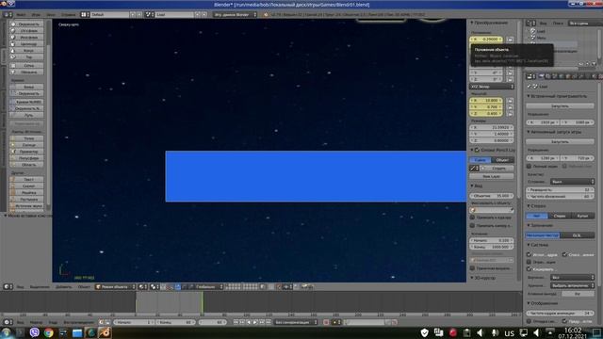Add a Lattice (Решётка) object
The image size is (603, 339).
pyautogui.click(x=26, y=192)
